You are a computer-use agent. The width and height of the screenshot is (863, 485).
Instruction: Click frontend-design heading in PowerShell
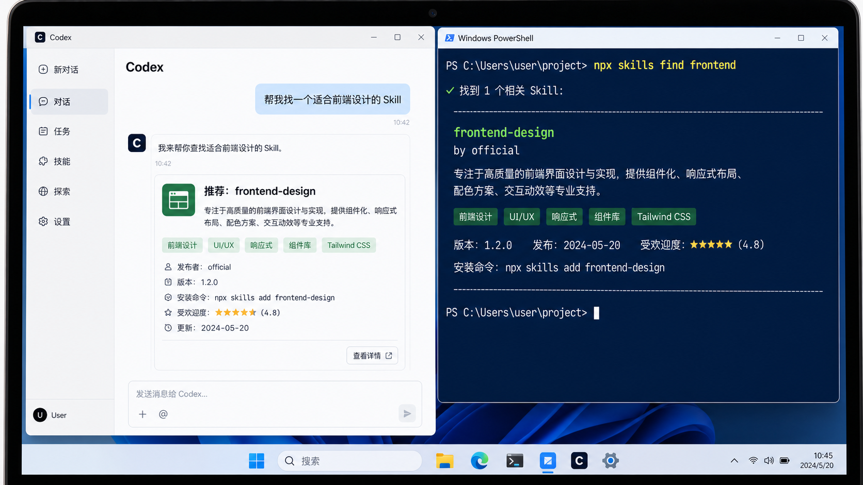(x=504, y=132)
